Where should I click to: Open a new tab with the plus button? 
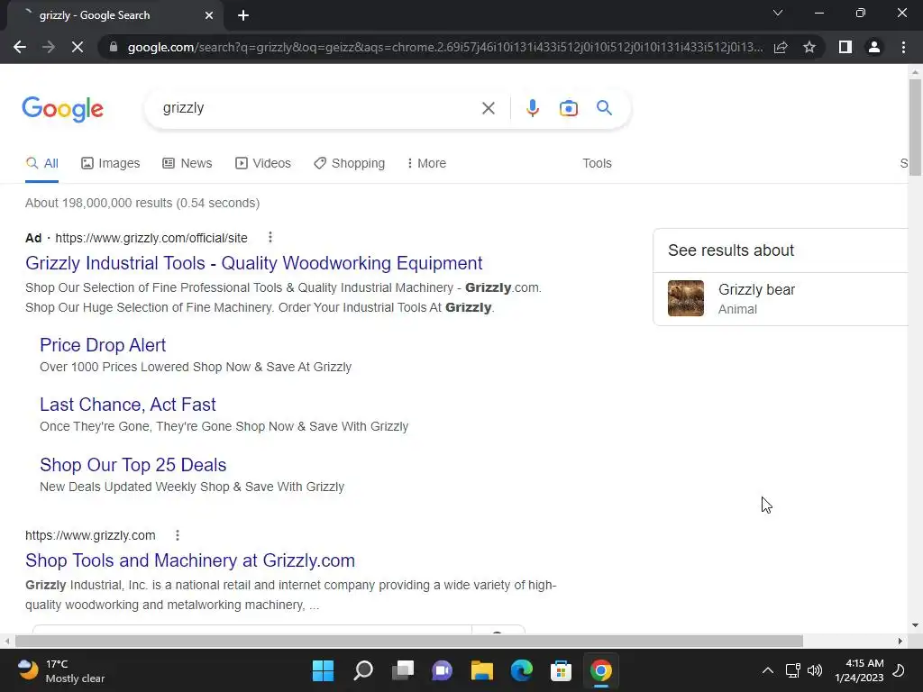[243, 15]
